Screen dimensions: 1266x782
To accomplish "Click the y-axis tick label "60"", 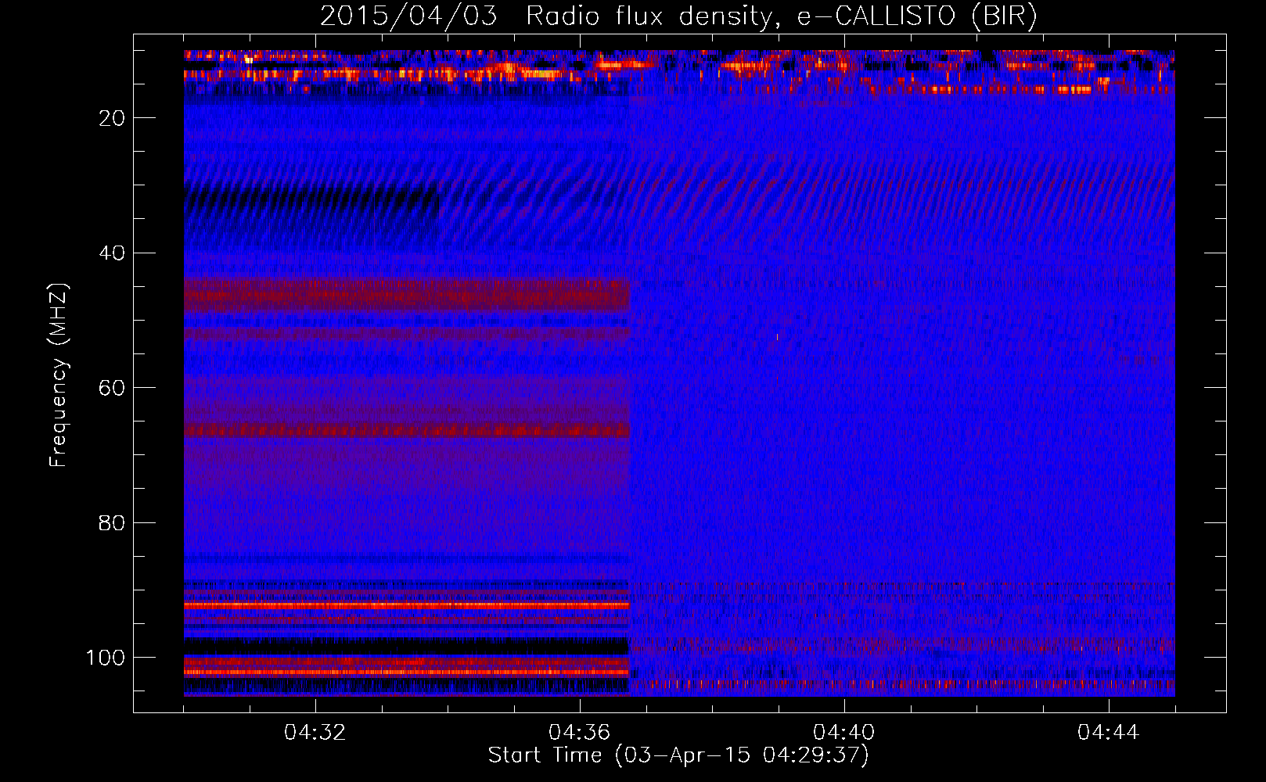I will pyautogui.click(x=112, y=388).
